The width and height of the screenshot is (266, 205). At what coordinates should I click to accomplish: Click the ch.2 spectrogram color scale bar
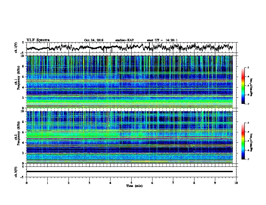click(x=243, y=141)
